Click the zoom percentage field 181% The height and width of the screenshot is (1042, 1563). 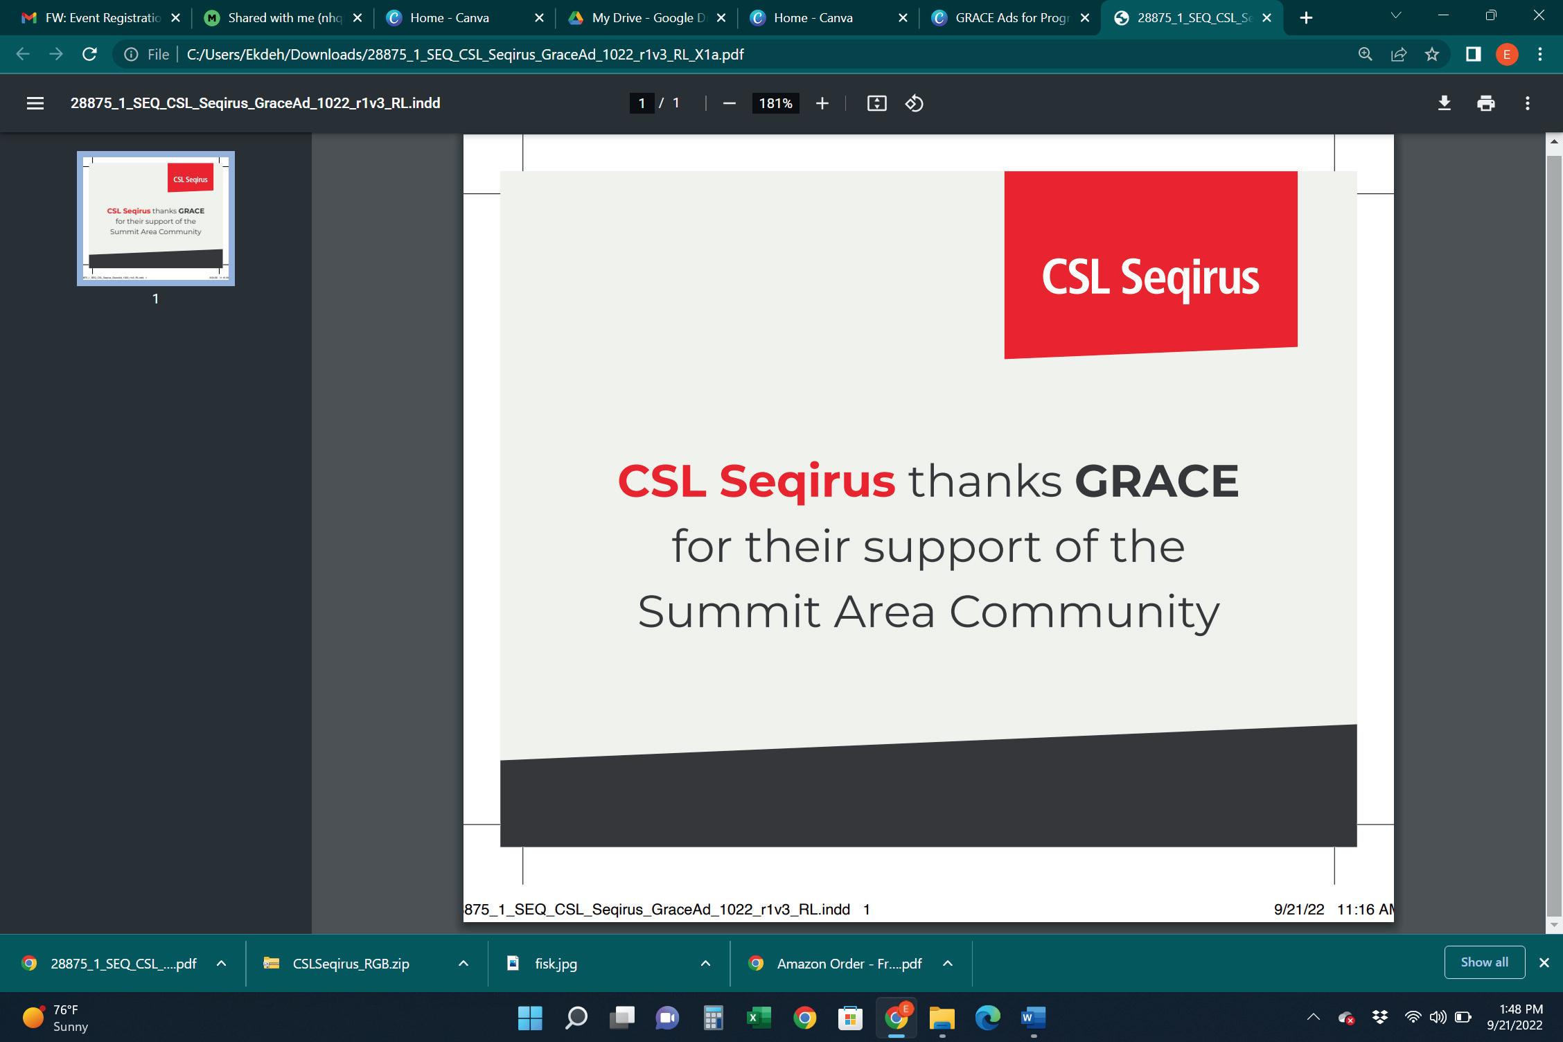coord(775,103)
